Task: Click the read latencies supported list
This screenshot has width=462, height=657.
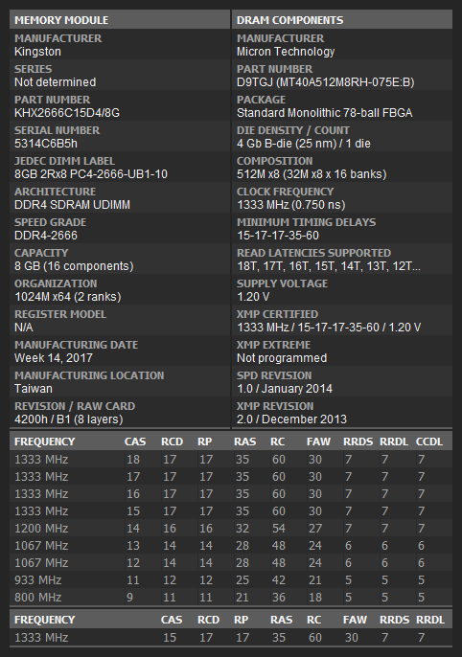Action: 329,266
